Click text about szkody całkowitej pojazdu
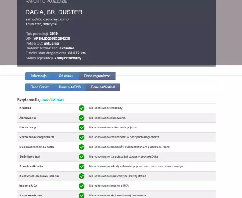 coord(136,166)
